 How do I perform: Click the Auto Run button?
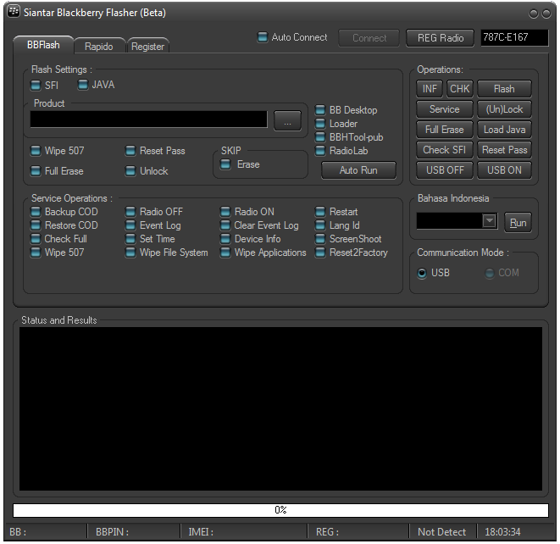pos(358,170)
